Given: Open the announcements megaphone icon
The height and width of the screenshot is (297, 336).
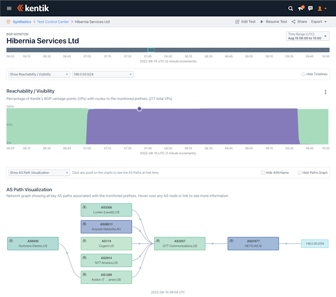Looking at the screenshot, I should (x=301, y=8).
